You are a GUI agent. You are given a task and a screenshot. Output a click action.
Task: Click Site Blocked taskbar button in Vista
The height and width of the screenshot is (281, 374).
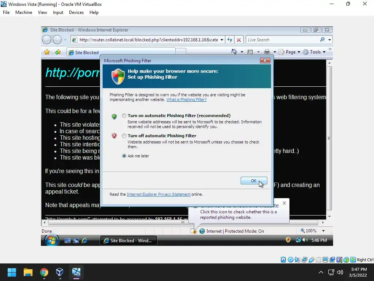(x=129, y=241)
